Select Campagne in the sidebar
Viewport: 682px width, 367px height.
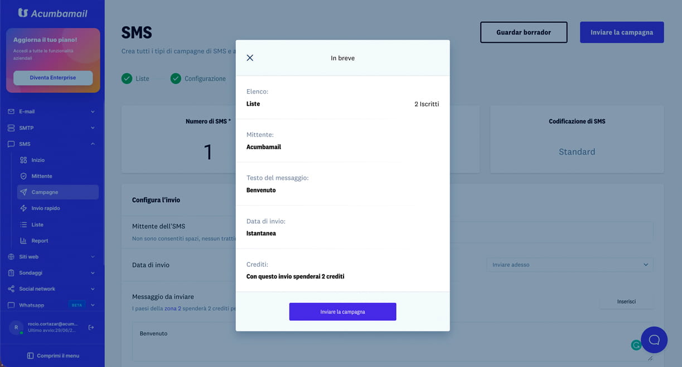(57, 192)
